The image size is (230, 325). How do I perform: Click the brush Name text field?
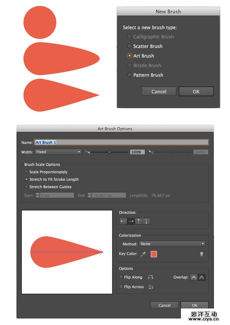121,142
